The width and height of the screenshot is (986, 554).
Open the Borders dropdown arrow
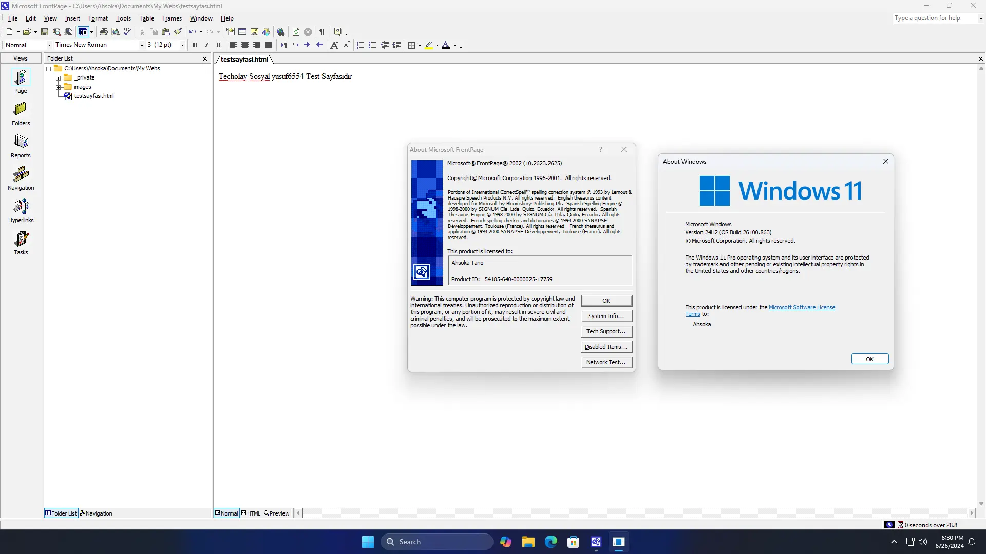point(420,46)
